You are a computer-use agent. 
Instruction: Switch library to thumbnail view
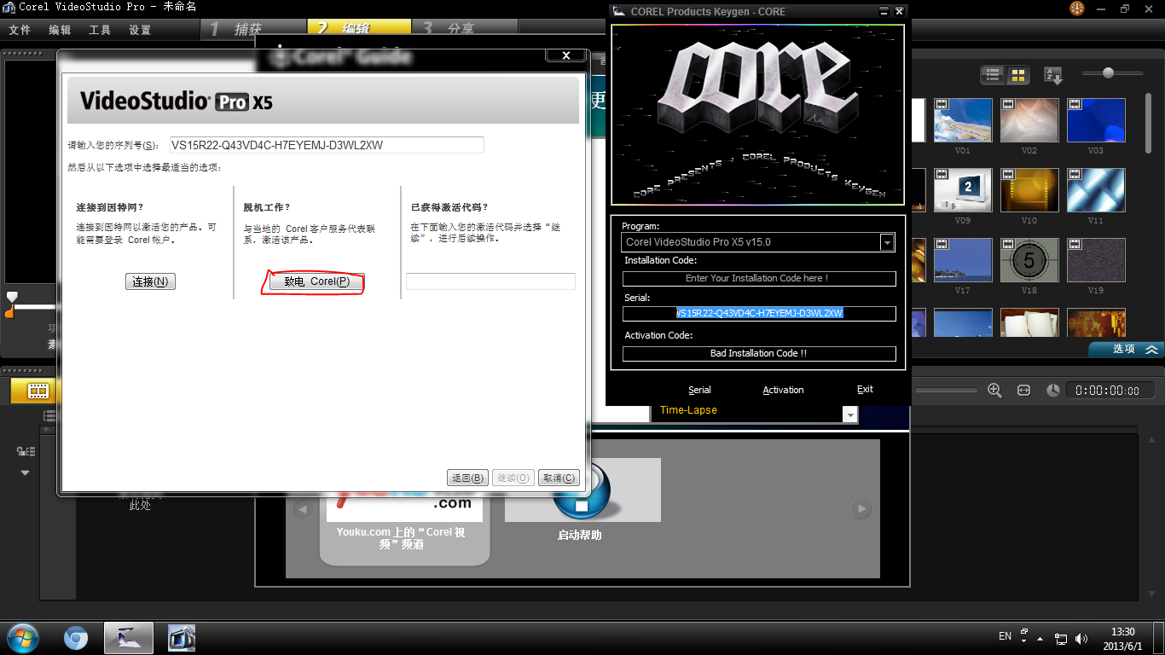pyautogui.click(x=1018, y=75)
